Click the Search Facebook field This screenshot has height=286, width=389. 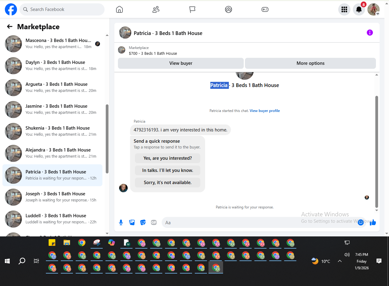pyautogui.click(x=62, y=9)
